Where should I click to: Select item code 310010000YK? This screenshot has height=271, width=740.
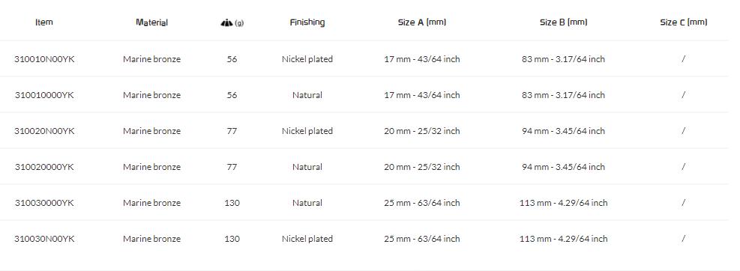coord(44,95)
